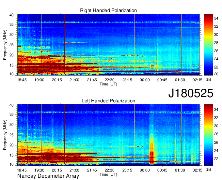Click 30 MHz tick of Right Handed plot
222x180 pixels.
pos(12,35)
